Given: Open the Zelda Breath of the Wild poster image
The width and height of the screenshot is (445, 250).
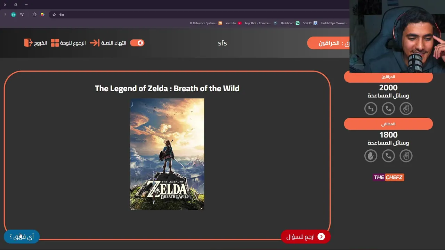Looking at the screenshot, I should tap(167, 154).
